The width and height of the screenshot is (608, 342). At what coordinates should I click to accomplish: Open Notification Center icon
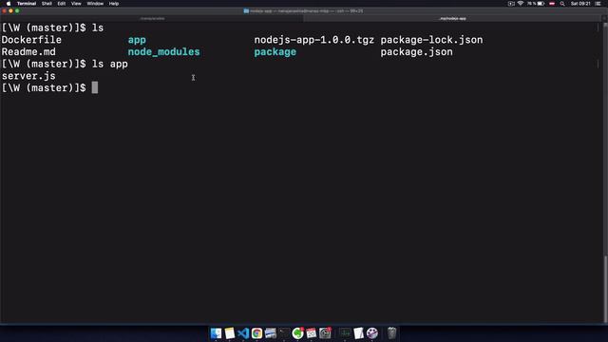point(598,4)
